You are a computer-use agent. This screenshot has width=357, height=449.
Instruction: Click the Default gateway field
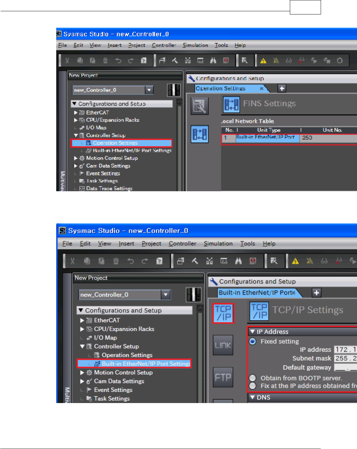(345, 367)
